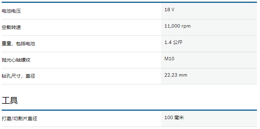Click the 重量,包括电池 label

point(18,44)
